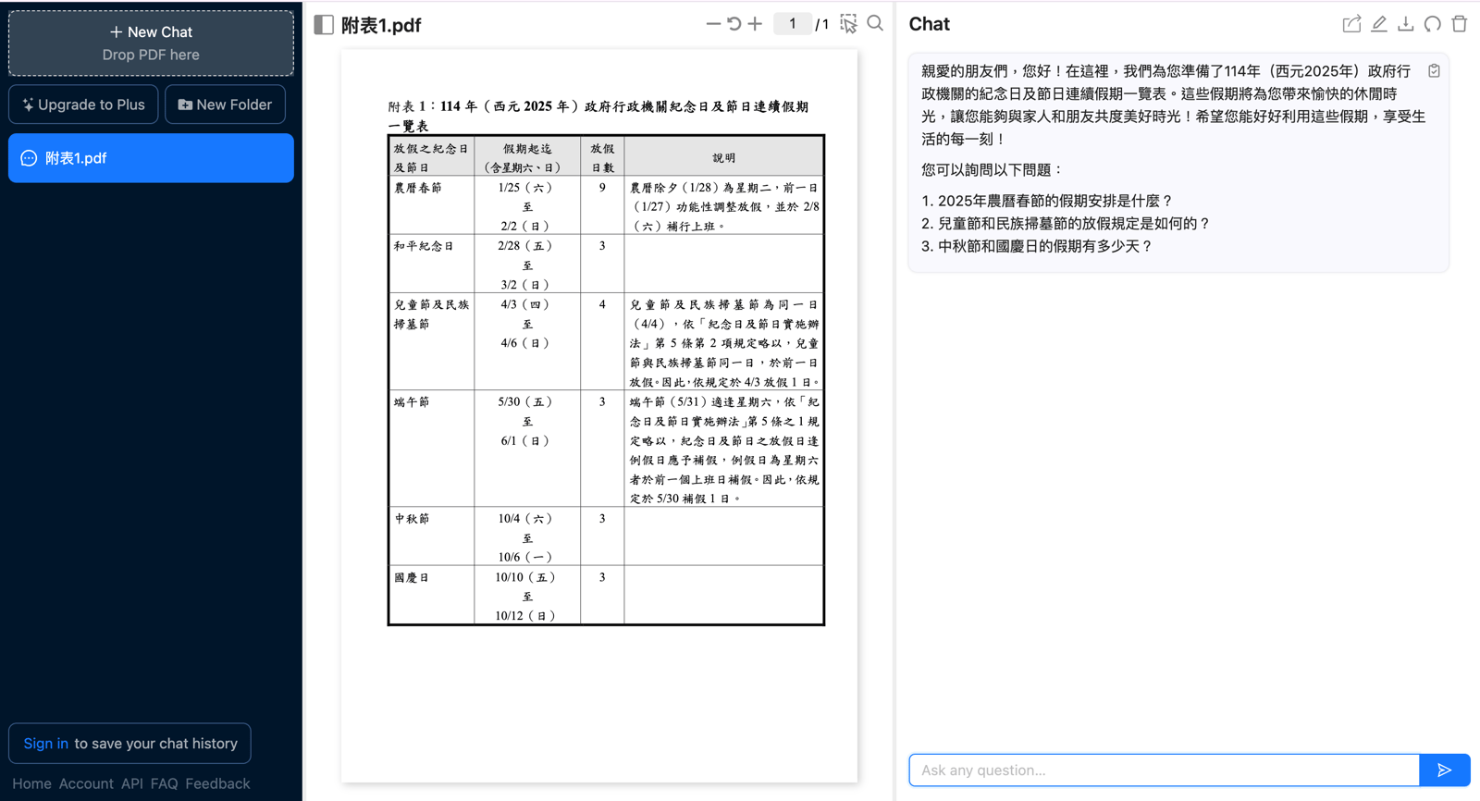The height and width of the screenshot is (801, 1480).
Task: Activate the area selection tool
Action: 848,24
